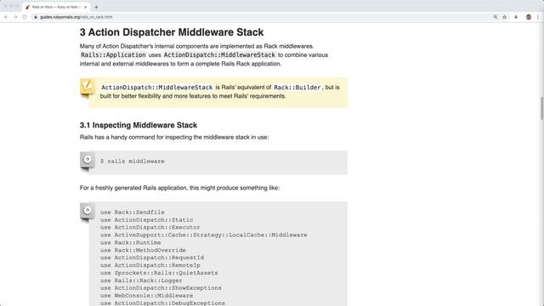Click the vertical scrollbar thumb

tap(541, 109)
